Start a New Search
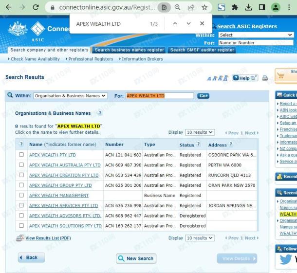 (x=136, y=258)
